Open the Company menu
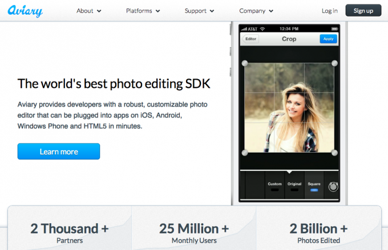Image resolution: width=388 pixels, height=250 pixels. tap(252, 11)
